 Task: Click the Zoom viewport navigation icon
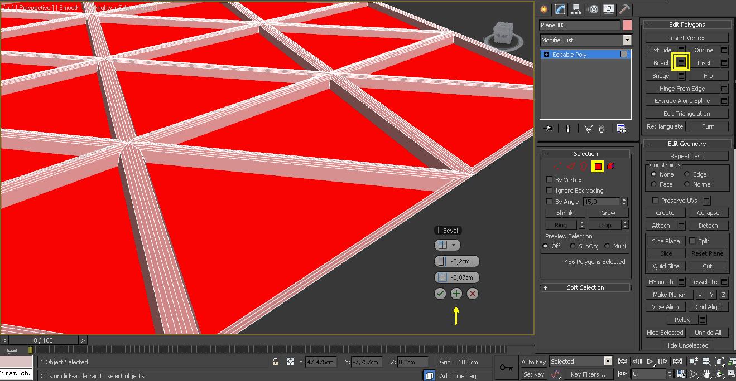click(694, 362)
